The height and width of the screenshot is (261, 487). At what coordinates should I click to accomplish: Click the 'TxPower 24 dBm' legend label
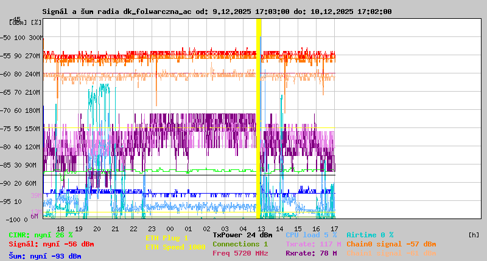click(242, 235)
